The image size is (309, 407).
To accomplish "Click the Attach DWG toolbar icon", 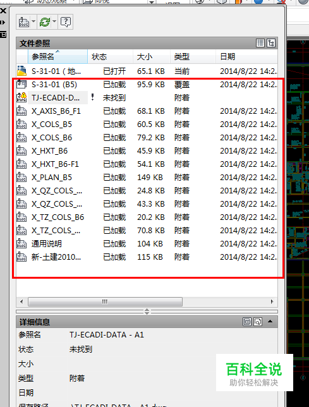I will tap(23, 22).
